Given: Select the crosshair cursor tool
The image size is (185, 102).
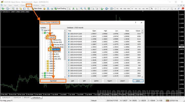Looking at the screenshot, I should [x=156, y=9].
